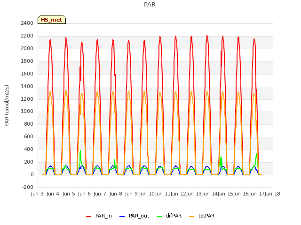The image size is (301, 225).
Task: Click the Jun 17 x-axis label
Action: click(x=257, y=194)
